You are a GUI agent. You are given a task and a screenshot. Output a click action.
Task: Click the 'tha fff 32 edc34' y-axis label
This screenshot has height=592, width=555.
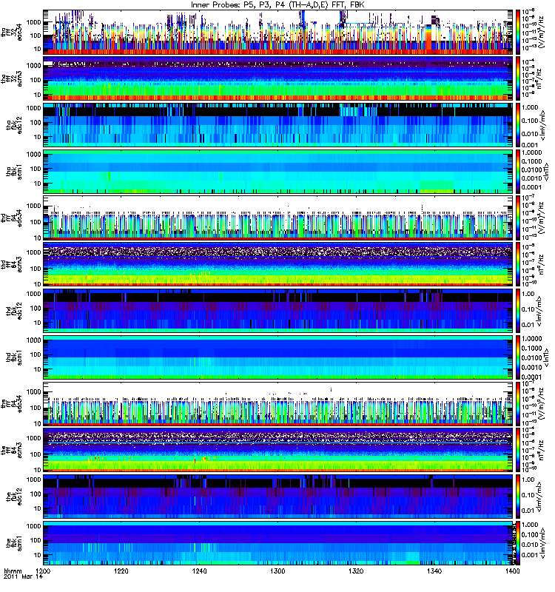click(12, 32)
